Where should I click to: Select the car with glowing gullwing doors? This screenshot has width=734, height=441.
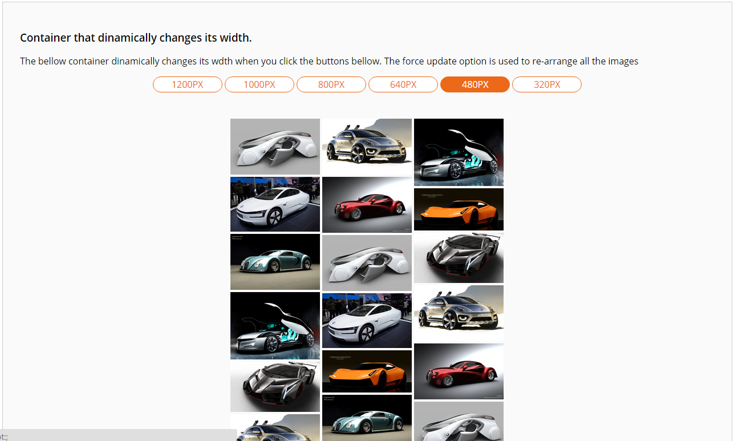[459, 152]
